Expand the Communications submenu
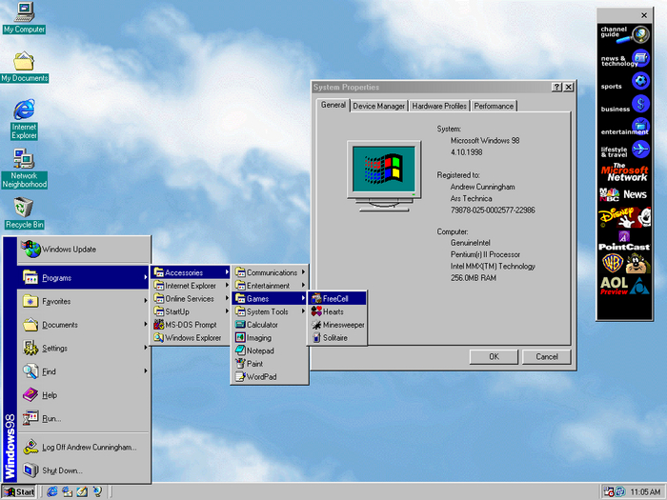The image size is (667, 500). 272,272
